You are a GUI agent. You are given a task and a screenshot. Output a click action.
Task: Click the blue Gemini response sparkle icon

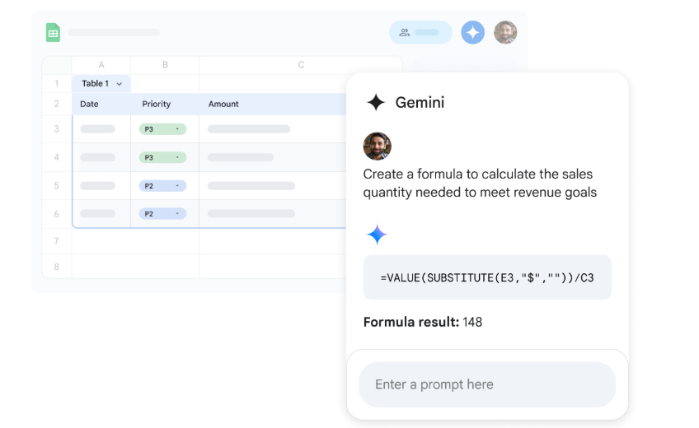click(x=377, y=235)
